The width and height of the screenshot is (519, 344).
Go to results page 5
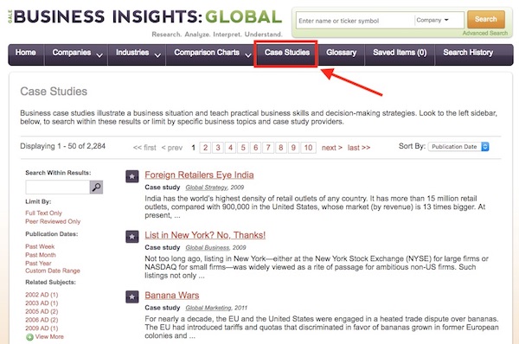tap(243, 148)
